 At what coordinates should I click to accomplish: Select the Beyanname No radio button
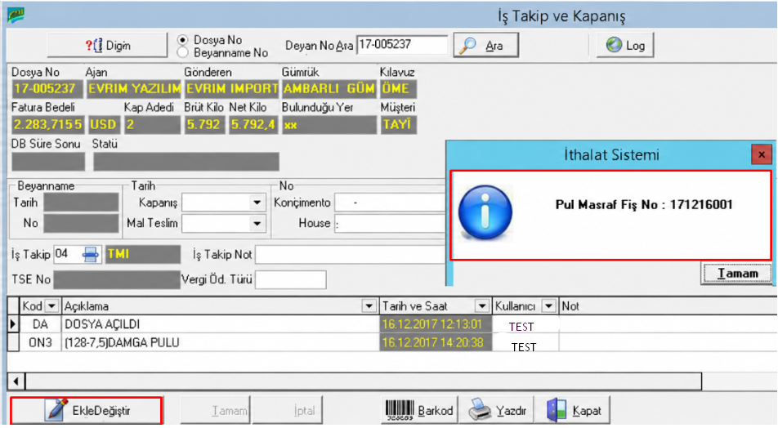point(183,52)
